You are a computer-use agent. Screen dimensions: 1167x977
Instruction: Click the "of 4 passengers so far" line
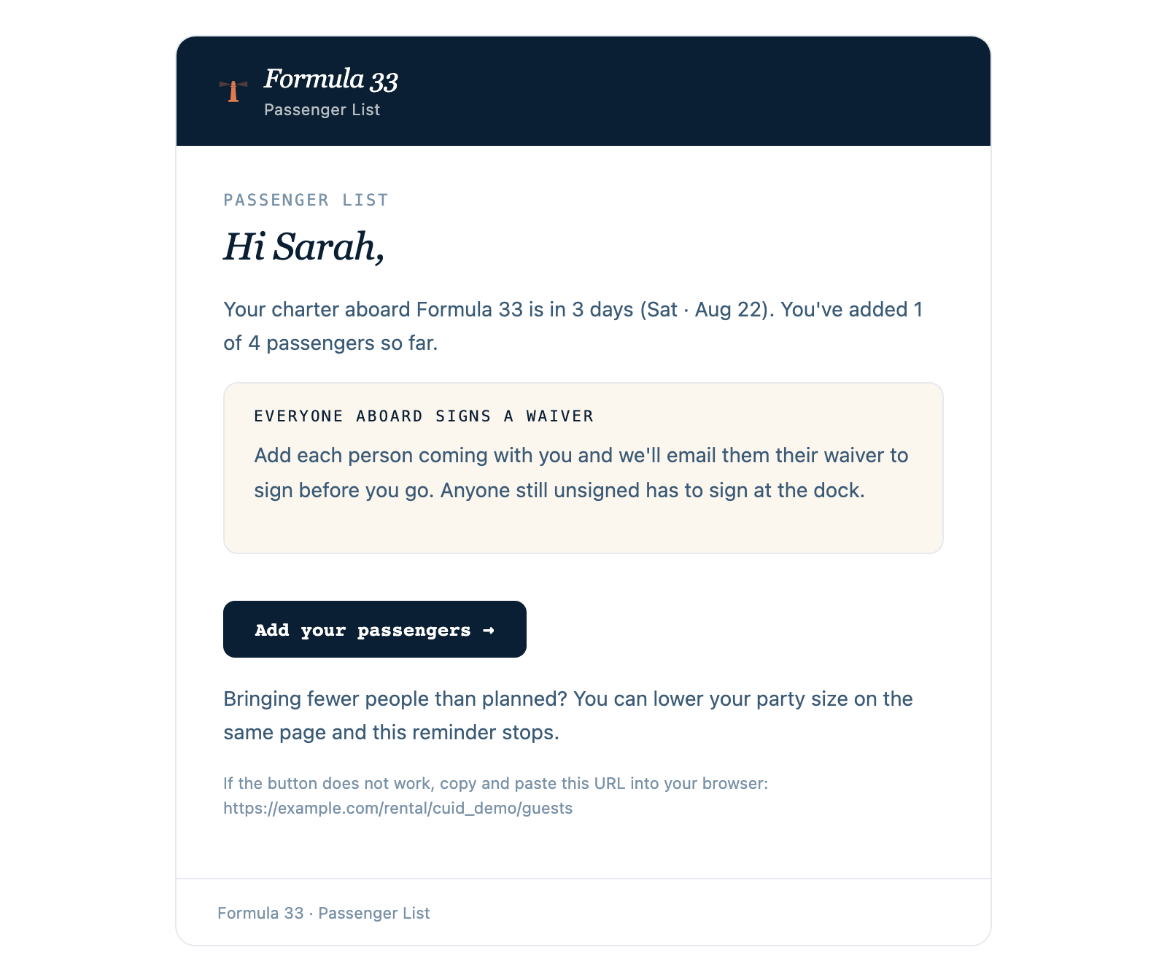[x=330, y=343]
